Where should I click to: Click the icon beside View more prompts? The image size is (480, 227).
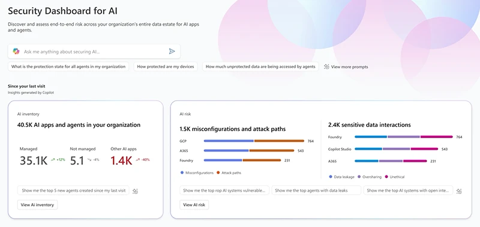[x=326, y=66]
